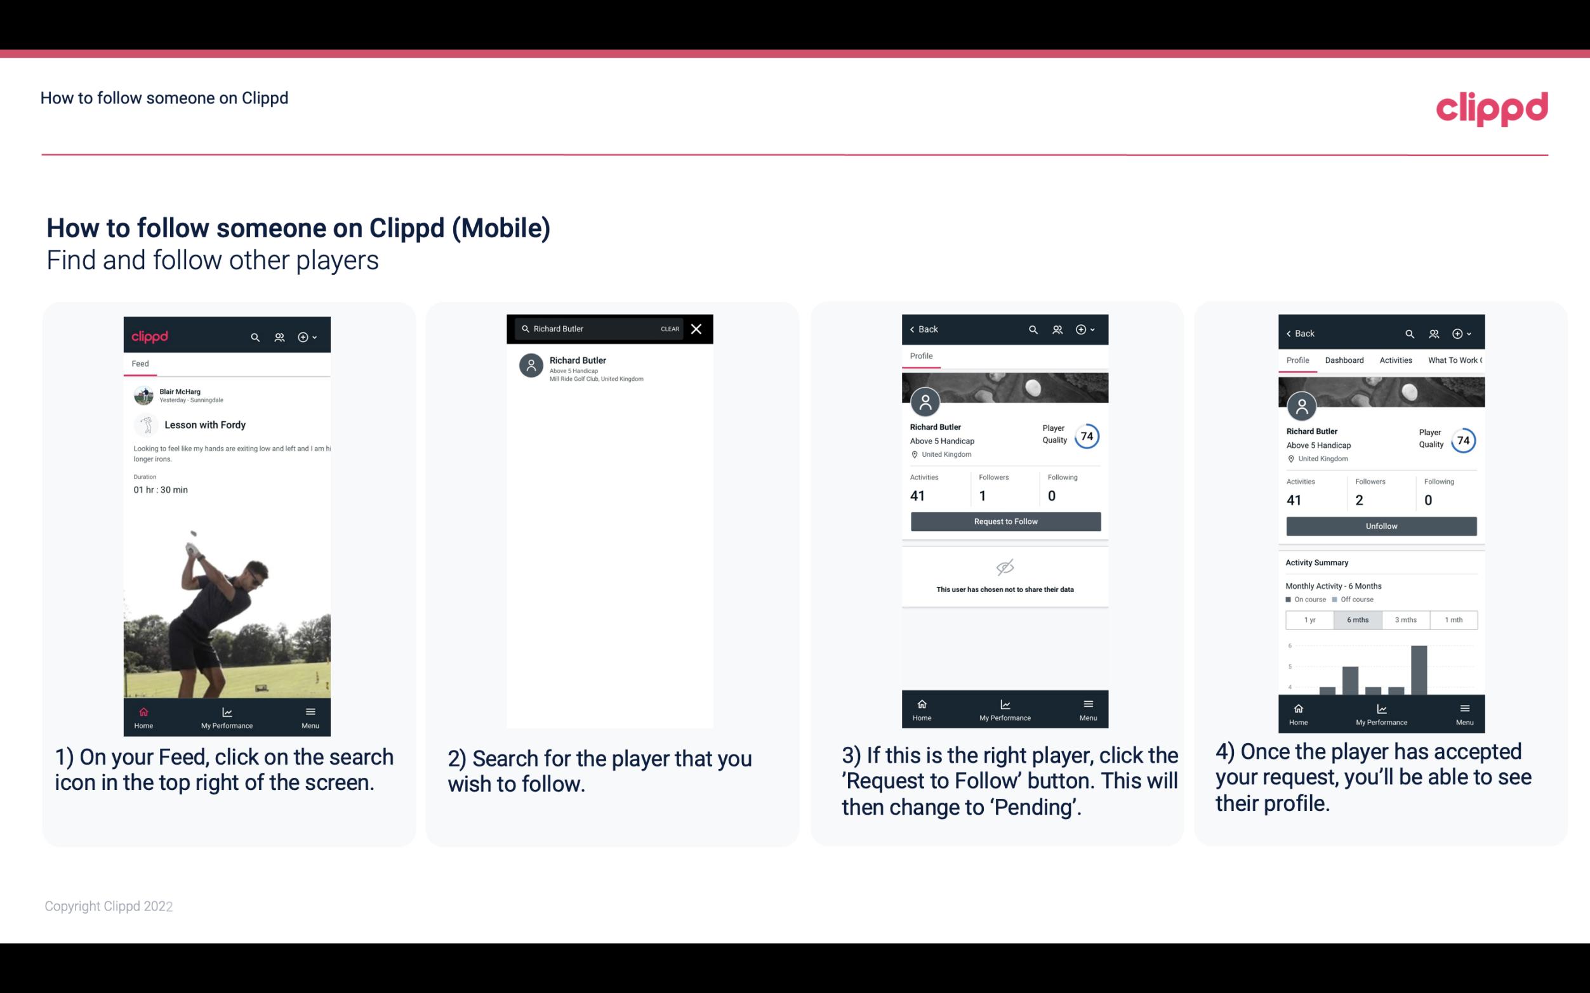Image resolution: width=1590 pixels, height=993 pixels.
Task: Click the 'Request to Follow' button
Action: click(x=1003, y=522)
